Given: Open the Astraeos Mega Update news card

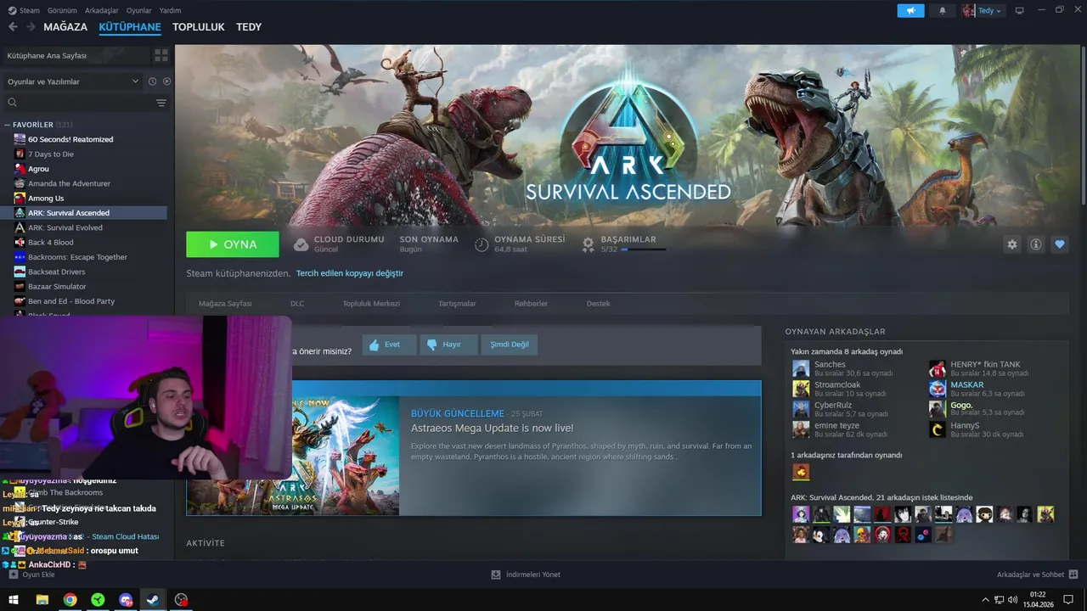Looking at the screenshot, I should click(x=474, y=448).
